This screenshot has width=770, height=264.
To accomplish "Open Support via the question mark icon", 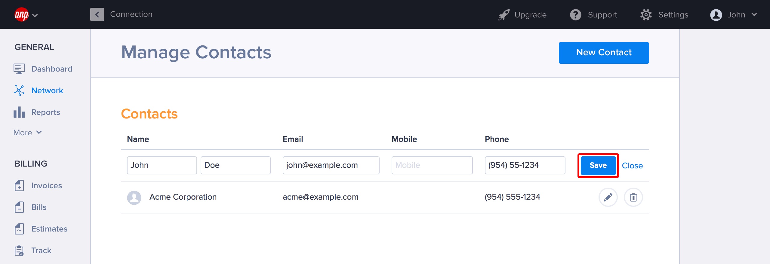I will tap(576, 15).
